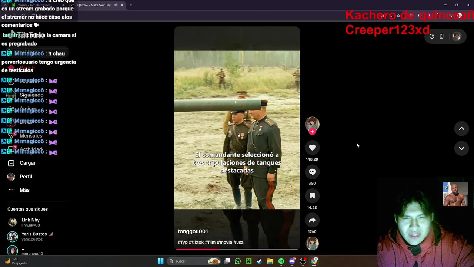Open WhatsApp from the taskbar
The image size is (474, 267).
click(x=238, y=261)
